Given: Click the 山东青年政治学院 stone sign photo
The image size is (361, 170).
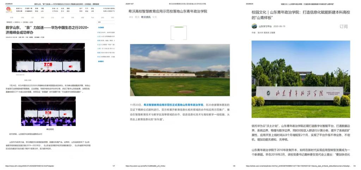Looking at the screenshot, I should 301,79.
